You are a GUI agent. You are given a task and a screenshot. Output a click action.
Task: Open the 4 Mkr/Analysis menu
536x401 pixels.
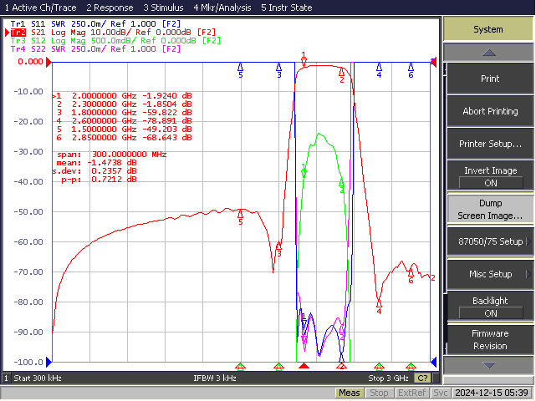(222, 8)
